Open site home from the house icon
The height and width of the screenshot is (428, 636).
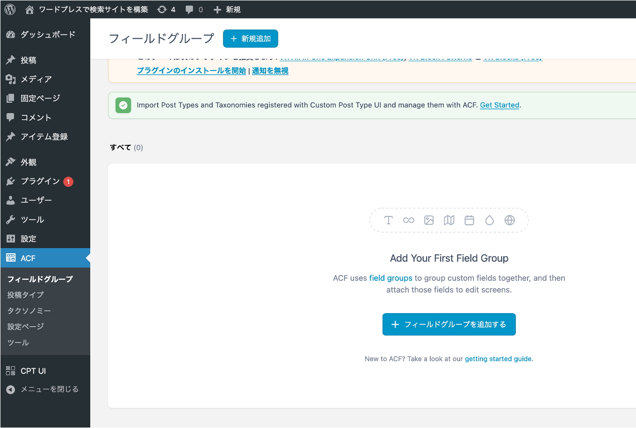[30, 9]
